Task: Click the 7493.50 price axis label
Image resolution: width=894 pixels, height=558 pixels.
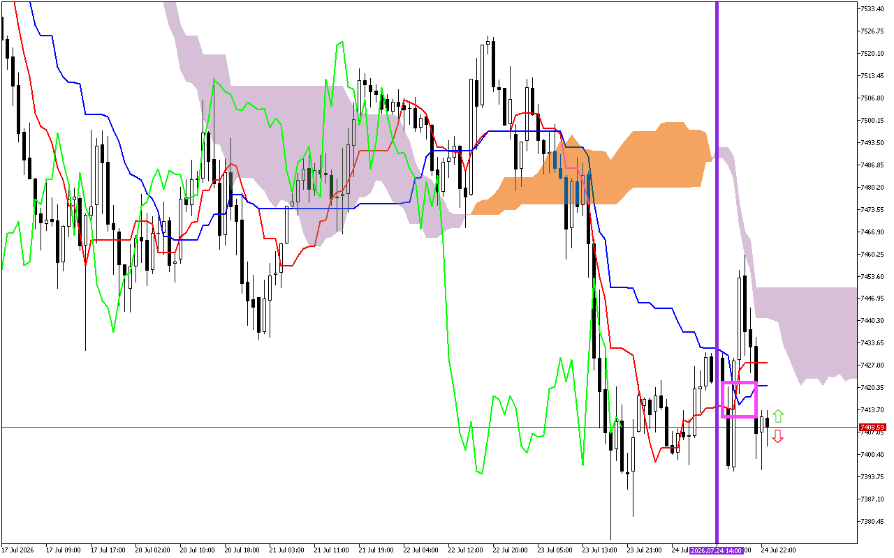Action: coord(873,143)
